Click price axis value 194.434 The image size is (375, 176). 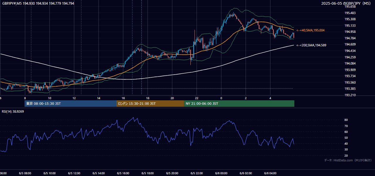350,51
